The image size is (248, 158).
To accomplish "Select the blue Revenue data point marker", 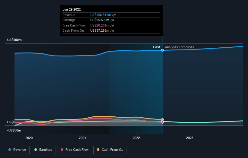I will [x=163, y=50].
